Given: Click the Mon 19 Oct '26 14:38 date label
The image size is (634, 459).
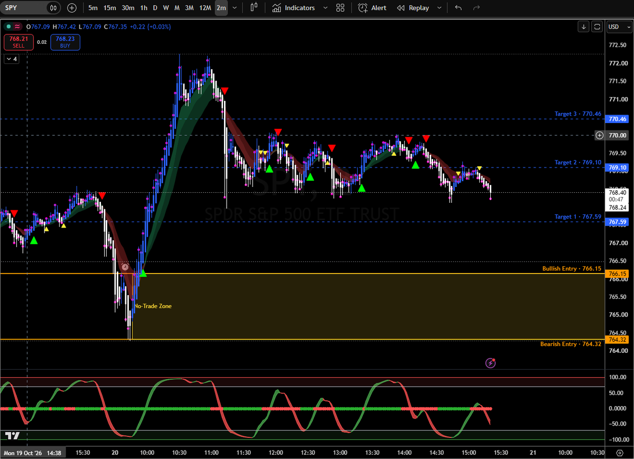Looking at the screenshot, I should pyautogui.click(x=33, y=453).
